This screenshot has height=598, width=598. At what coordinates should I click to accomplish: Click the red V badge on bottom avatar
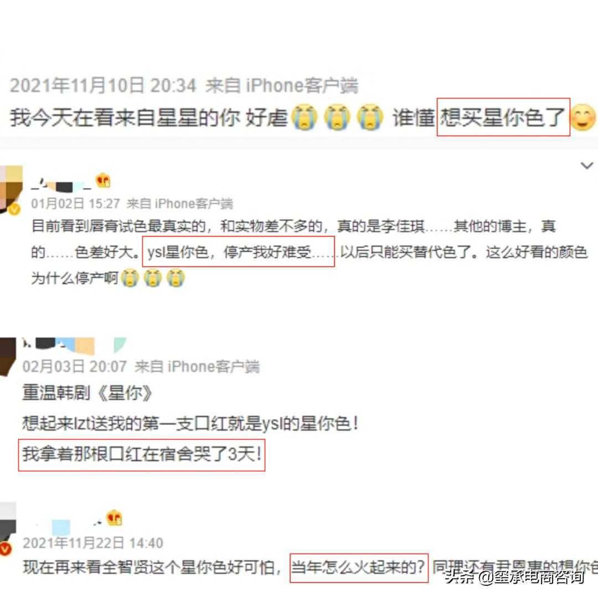click(6, 549)
